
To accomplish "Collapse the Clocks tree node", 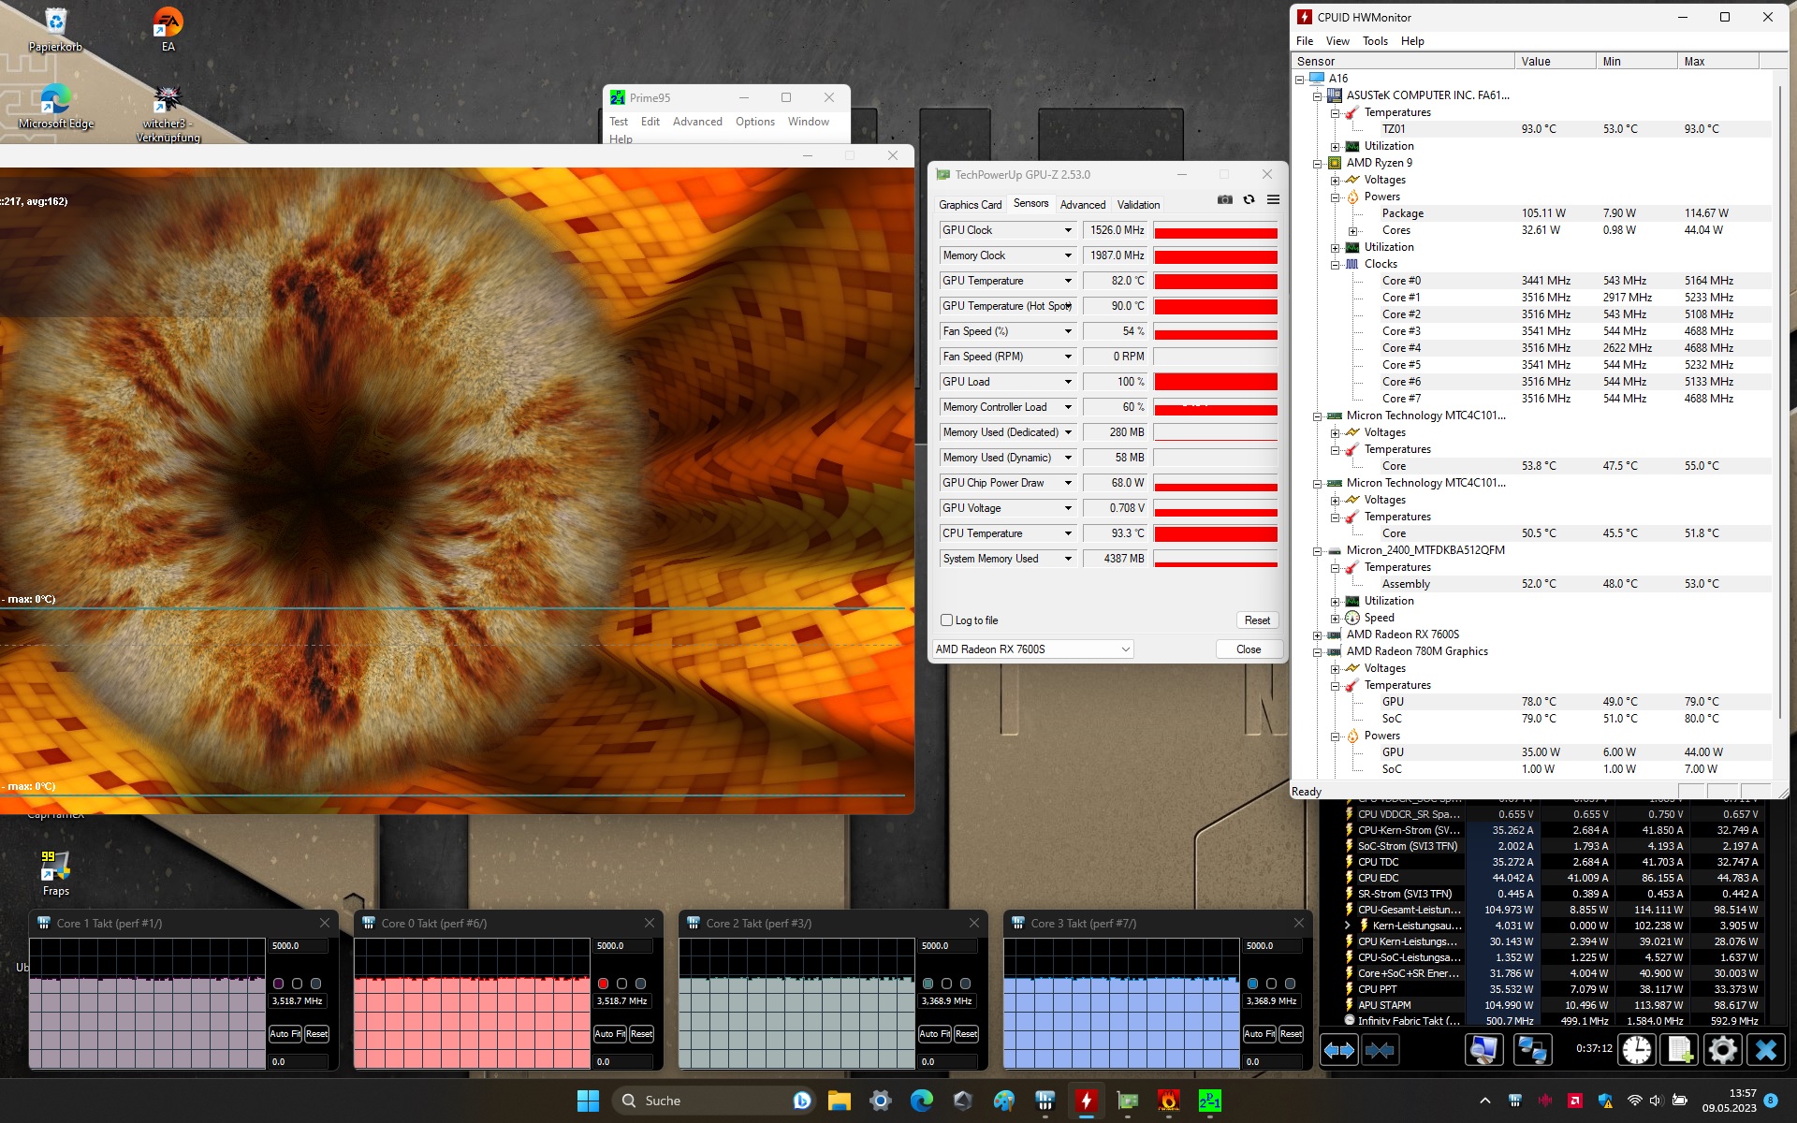I will coord(1336,265).
